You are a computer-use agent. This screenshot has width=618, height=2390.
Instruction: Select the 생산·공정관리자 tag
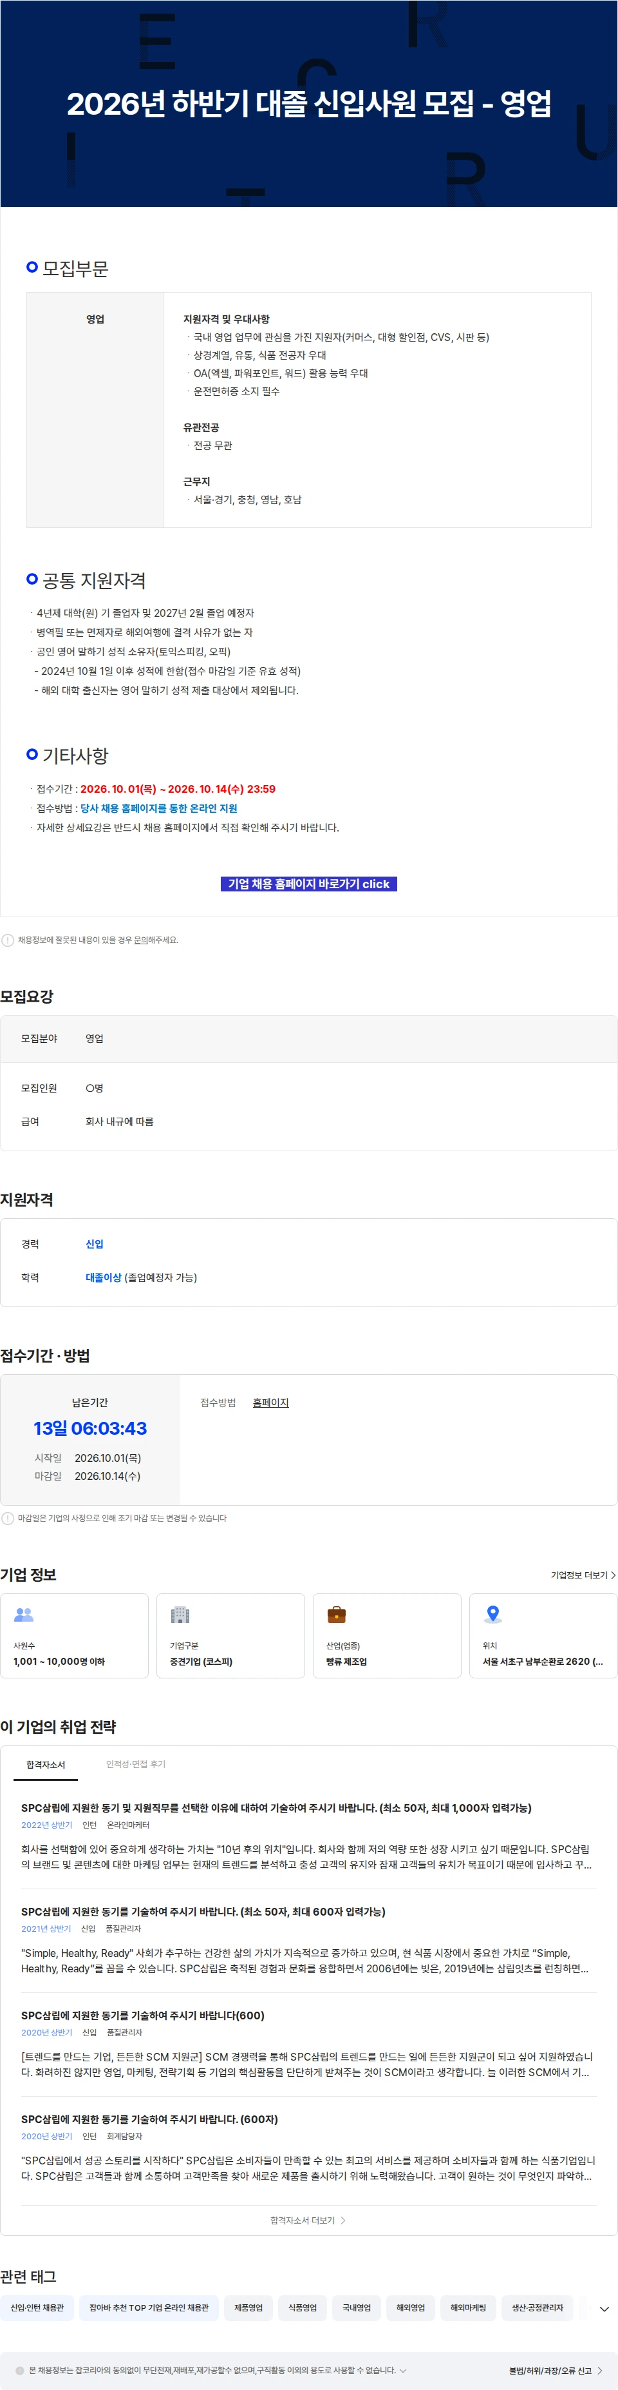coord(538,2308)
